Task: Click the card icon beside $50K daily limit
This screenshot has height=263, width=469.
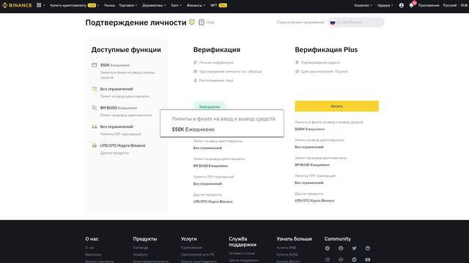Action: [x=95, y=65]
